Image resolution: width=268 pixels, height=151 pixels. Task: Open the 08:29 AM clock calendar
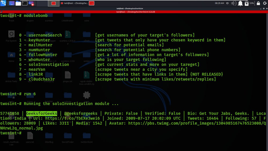pyautogui.click(x=219, y=3)
